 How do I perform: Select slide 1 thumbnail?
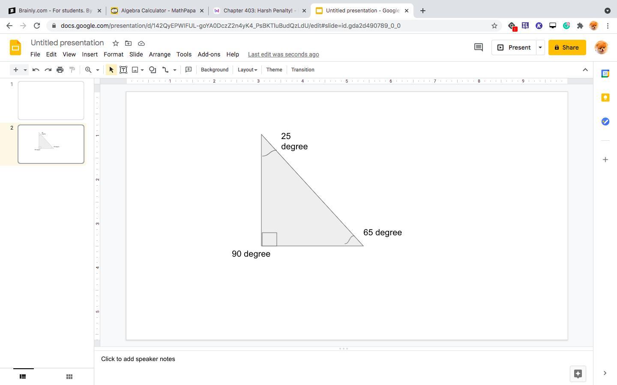(51, 101)
